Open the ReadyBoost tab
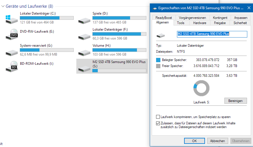 tap(164, 18)
